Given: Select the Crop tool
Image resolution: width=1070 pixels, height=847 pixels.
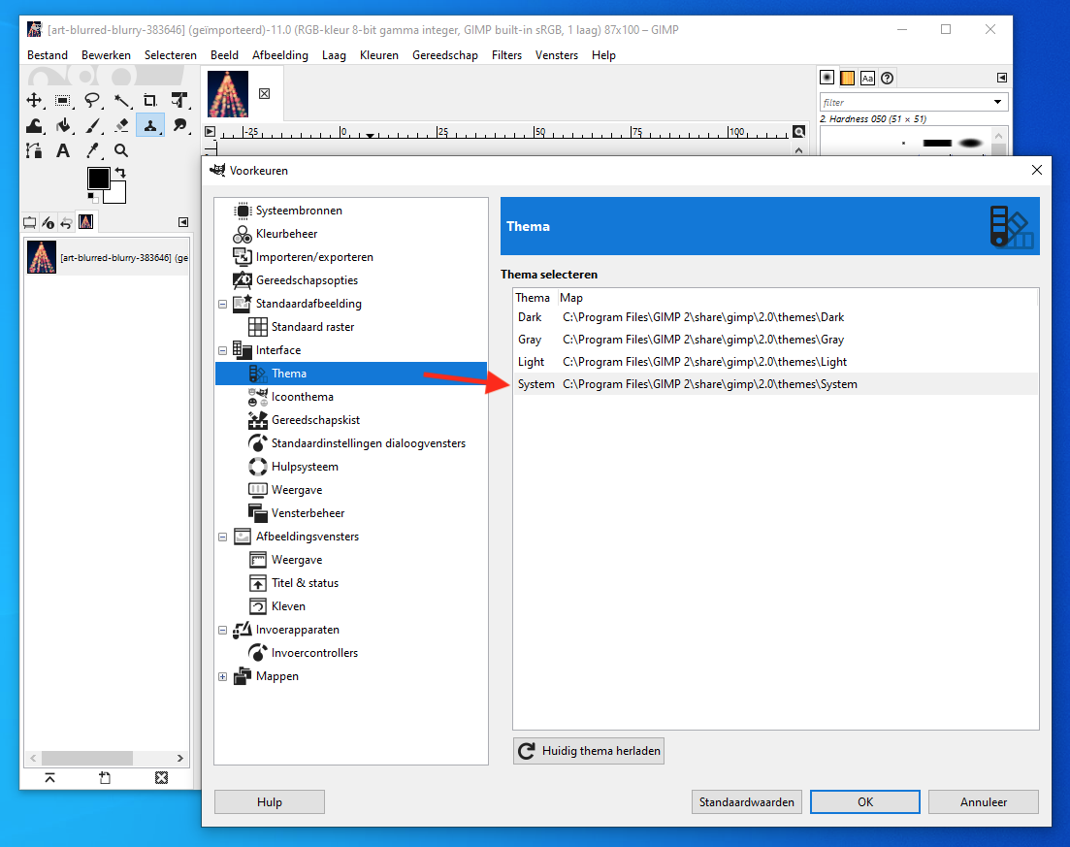Looking at the screenshot, I should click(150, 100).
